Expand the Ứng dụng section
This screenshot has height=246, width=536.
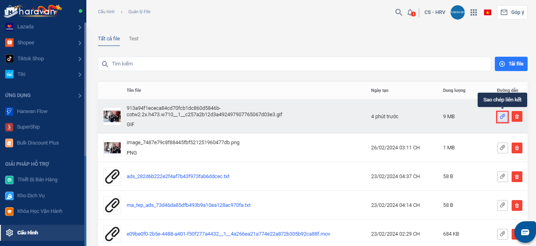(x=80, y=95)
